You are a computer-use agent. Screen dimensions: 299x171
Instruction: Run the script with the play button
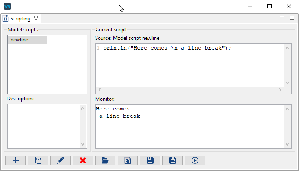[x=195, y=160]
